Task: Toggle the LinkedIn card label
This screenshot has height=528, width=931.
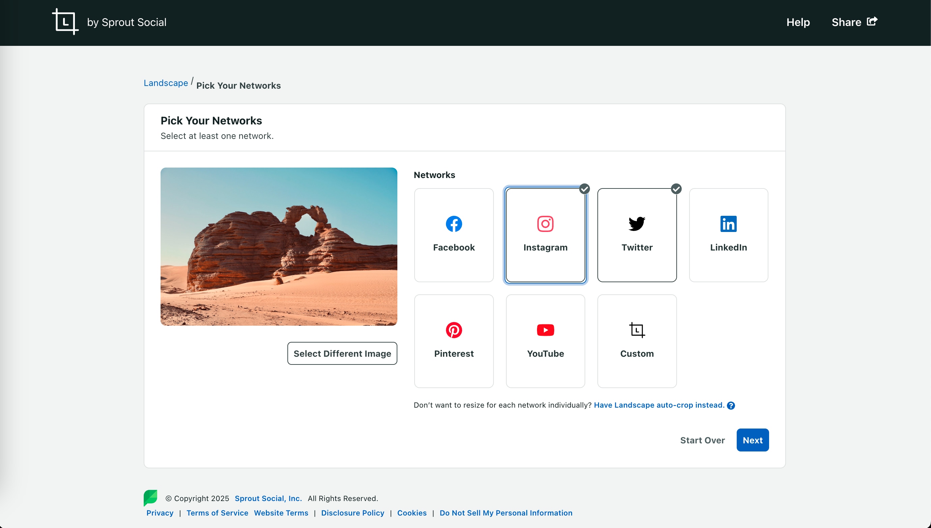Action: click(x=728, y=247)
